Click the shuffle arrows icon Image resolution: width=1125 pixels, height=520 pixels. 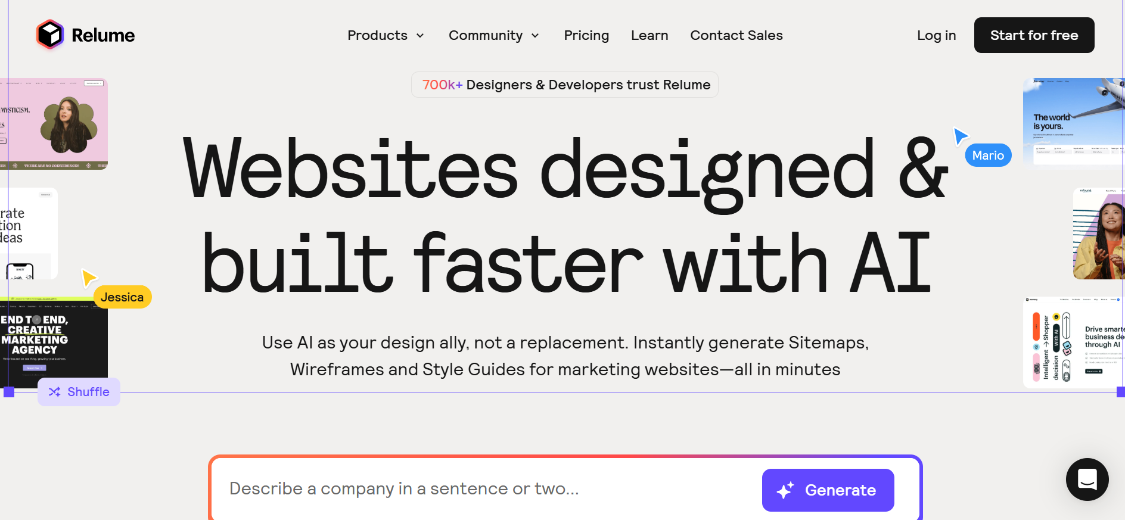click(54, 392)
